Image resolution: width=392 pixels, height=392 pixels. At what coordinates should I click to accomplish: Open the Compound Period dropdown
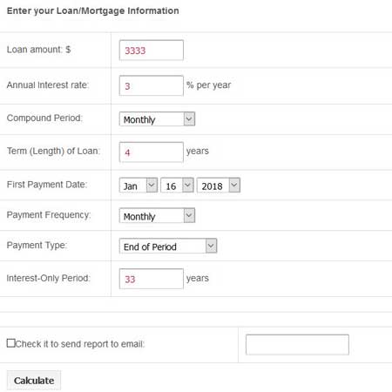click(157, 119)
